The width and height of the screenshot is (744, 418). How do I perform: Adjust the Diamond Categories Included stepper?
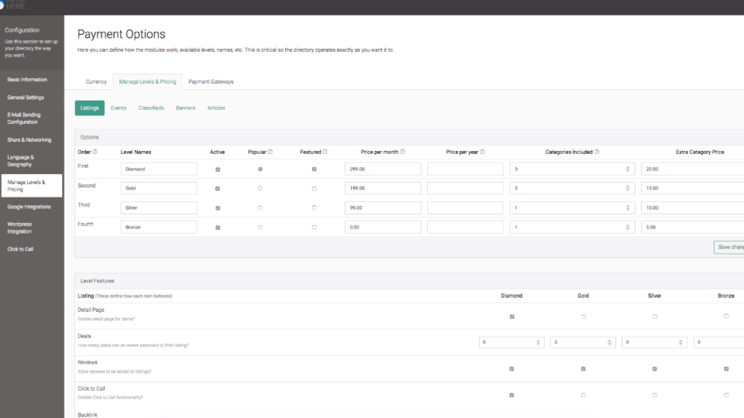[627, 170]
